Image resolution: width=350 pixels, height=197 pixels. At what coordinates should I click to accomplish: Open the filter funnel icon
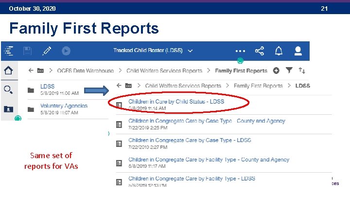(289, 71)
